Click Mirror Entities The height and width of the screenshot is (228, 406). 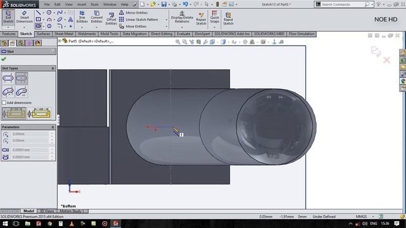click(x=134, y=13)
